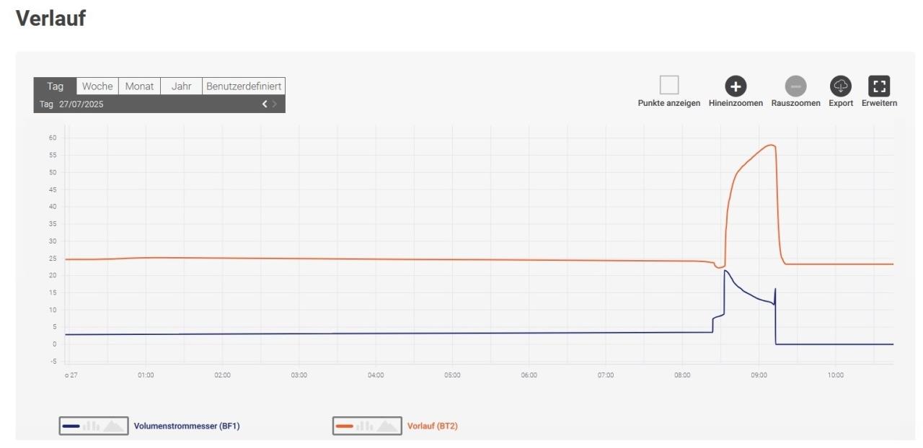Select the Jahr time range tab

click(x=181, y=86)
